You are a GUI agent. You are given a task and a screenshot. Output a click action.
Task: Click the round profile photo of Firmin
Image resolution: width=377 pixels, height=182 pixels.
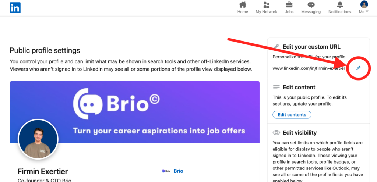coord(38,139)
